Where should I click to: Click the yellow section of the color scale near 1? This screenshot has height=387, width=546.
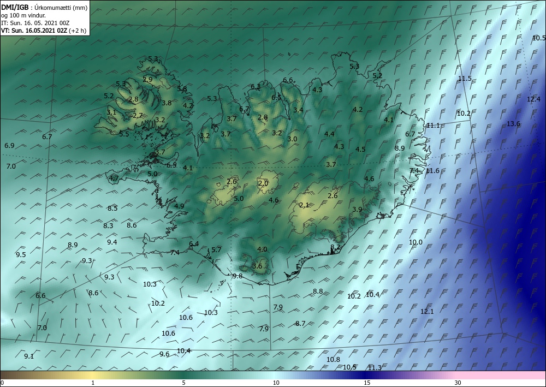coord(93,375)
